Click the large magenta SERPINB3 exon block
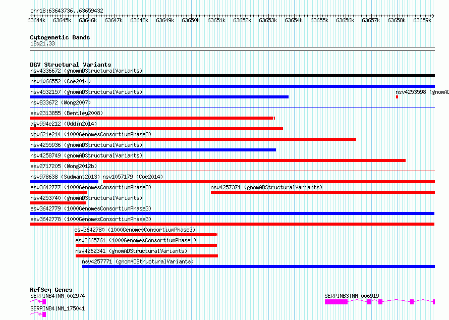Viewport: 449px width, 320px height. click(336, 302)
